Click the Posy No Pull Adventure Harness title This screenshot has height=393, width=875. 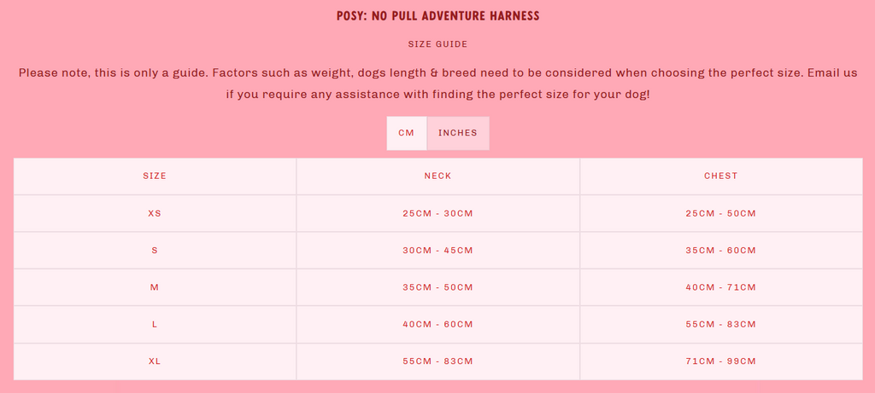438,15
